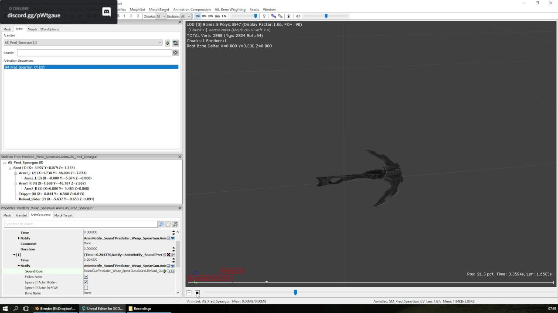This screenshot has height=313, width=558.
Task: Click the favorites star icon in properties
Action: (168, 224)
